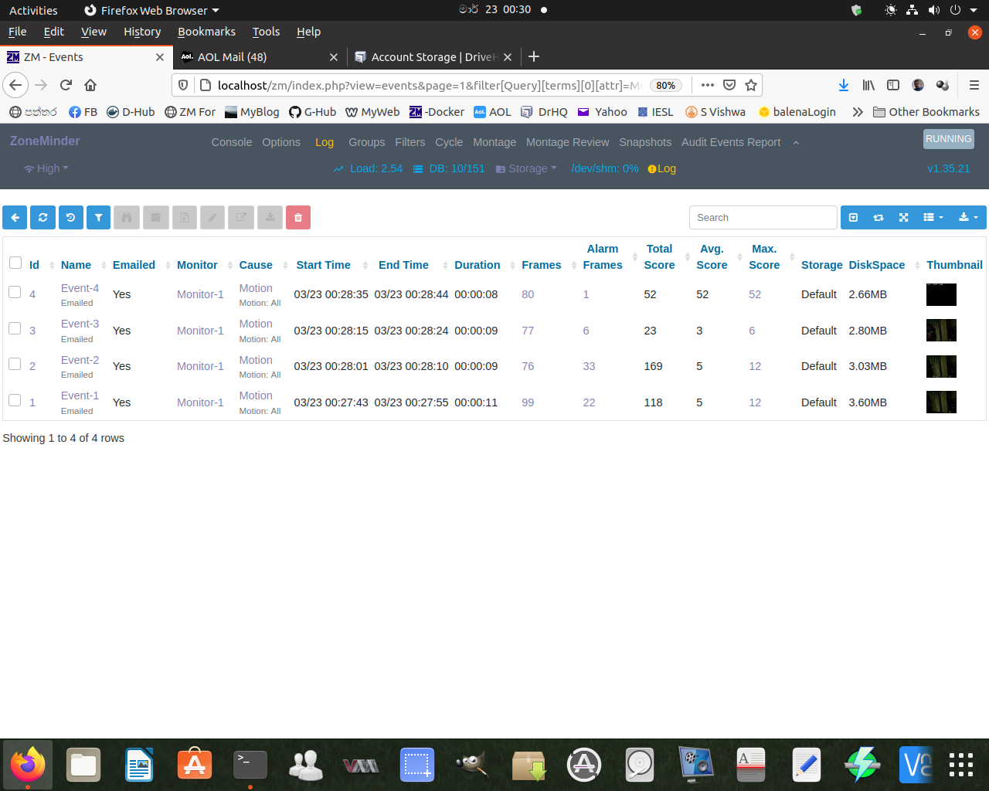Click the DB: 10/151 status
This screenshot has width=989, height=791.
coord(449,168)
